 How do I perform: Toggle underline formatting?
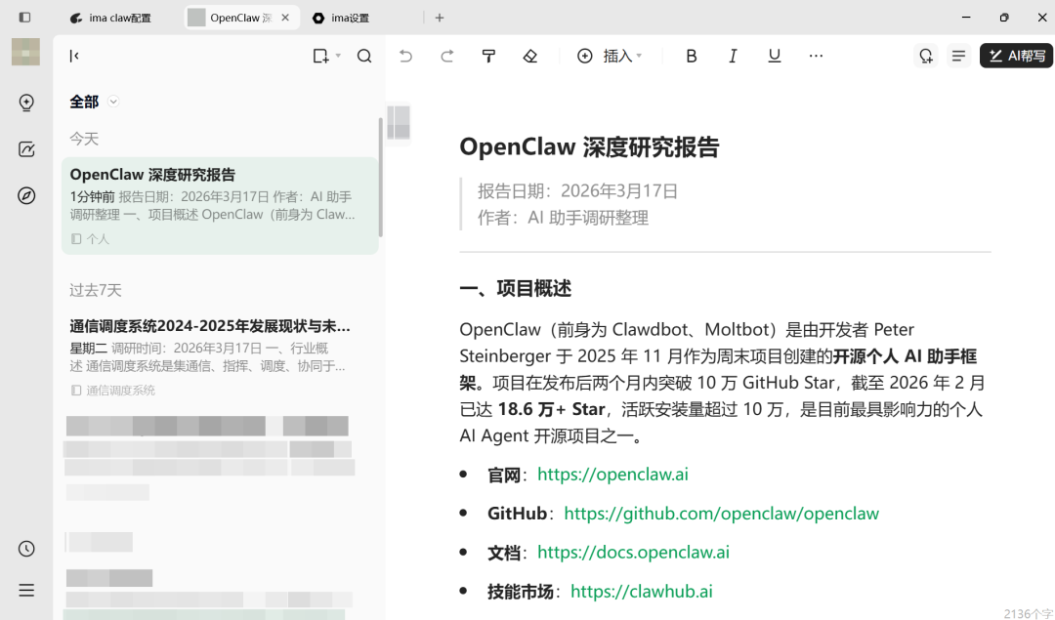(x=775, y=56)
